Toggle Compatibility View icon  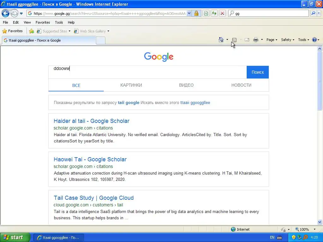click(206, 13)
